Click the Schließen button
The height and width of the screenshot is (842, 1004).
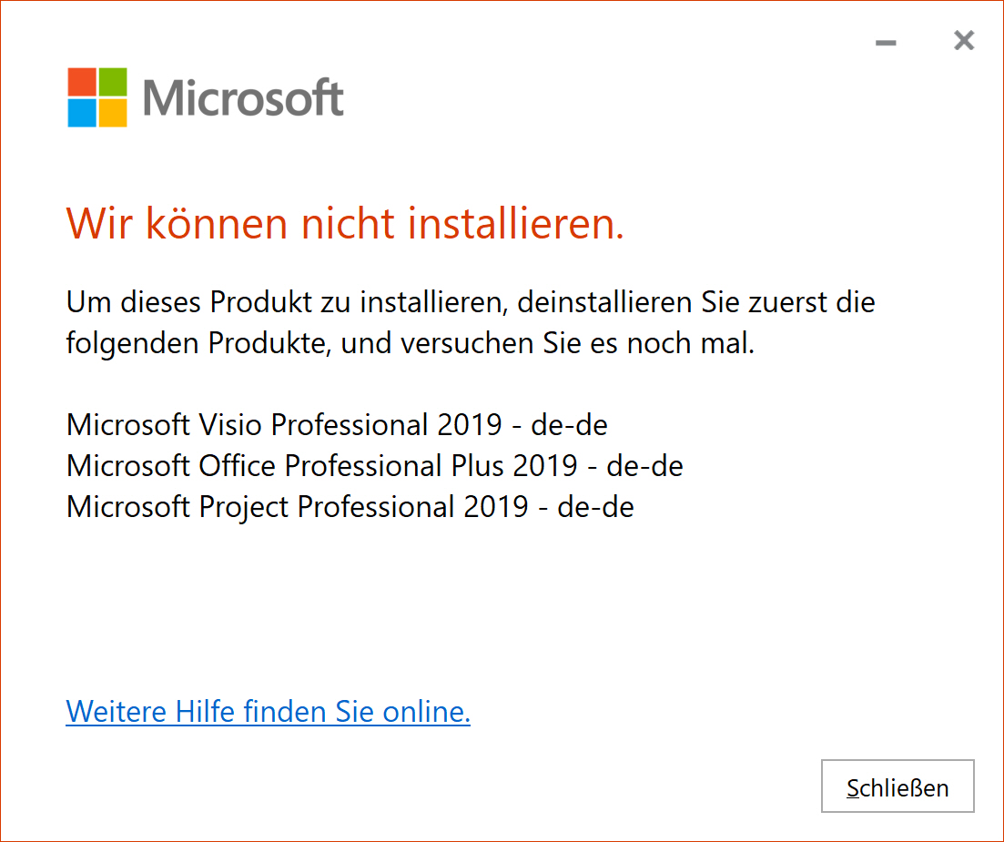[x=898, y=786]
